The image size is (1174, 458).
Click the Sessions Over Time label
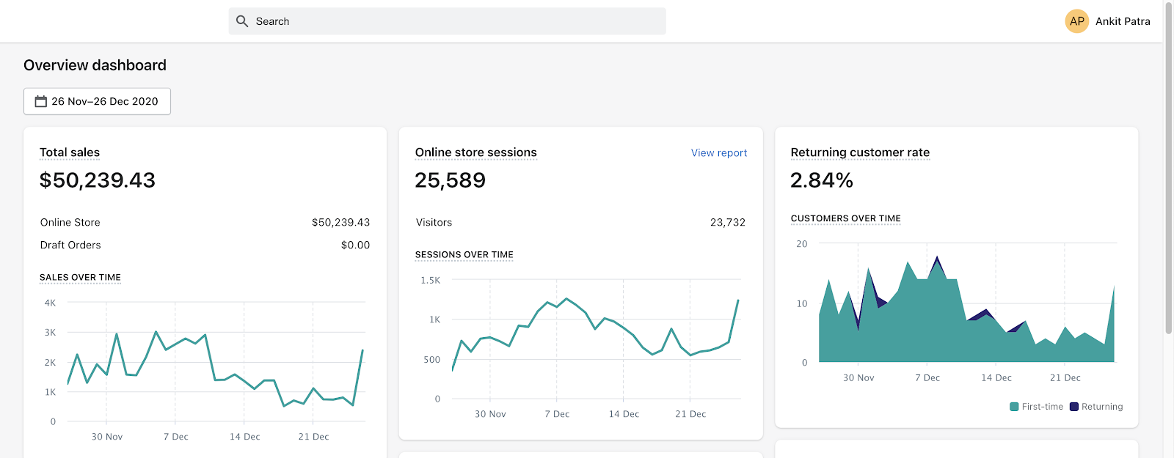pyautogui.click(x=464, y=254)
